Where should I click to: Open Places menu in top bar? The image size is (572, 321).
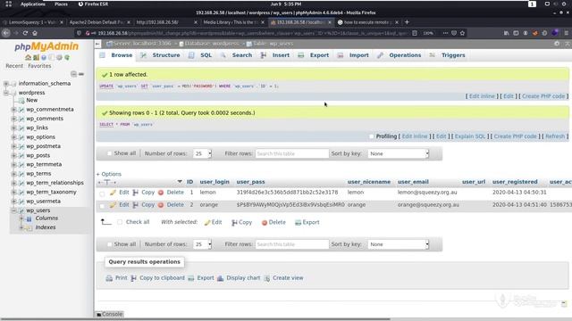(x=61, y=4)
